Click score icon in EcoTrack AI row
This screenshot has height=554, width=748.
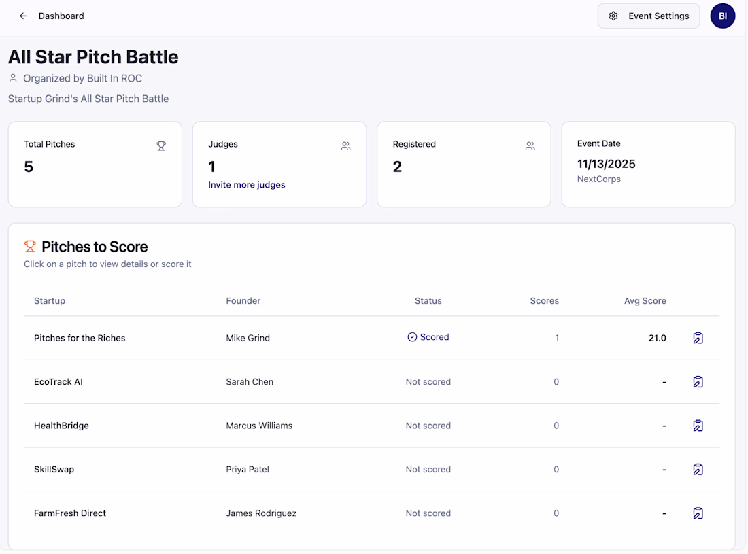(698, 382)
